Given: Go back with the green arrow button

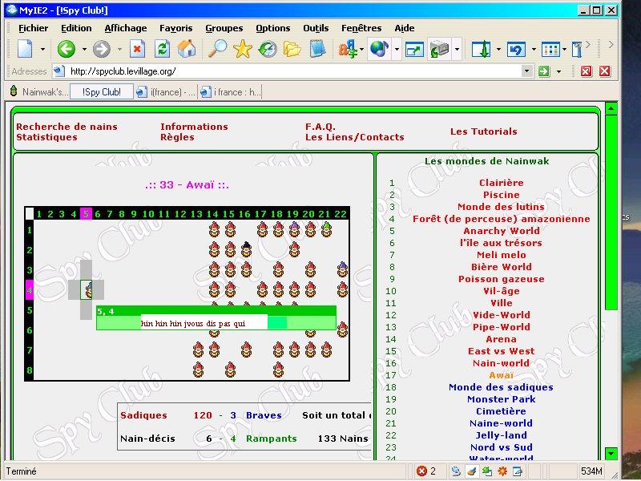Looking at the screenshot, I should (67, 49).
